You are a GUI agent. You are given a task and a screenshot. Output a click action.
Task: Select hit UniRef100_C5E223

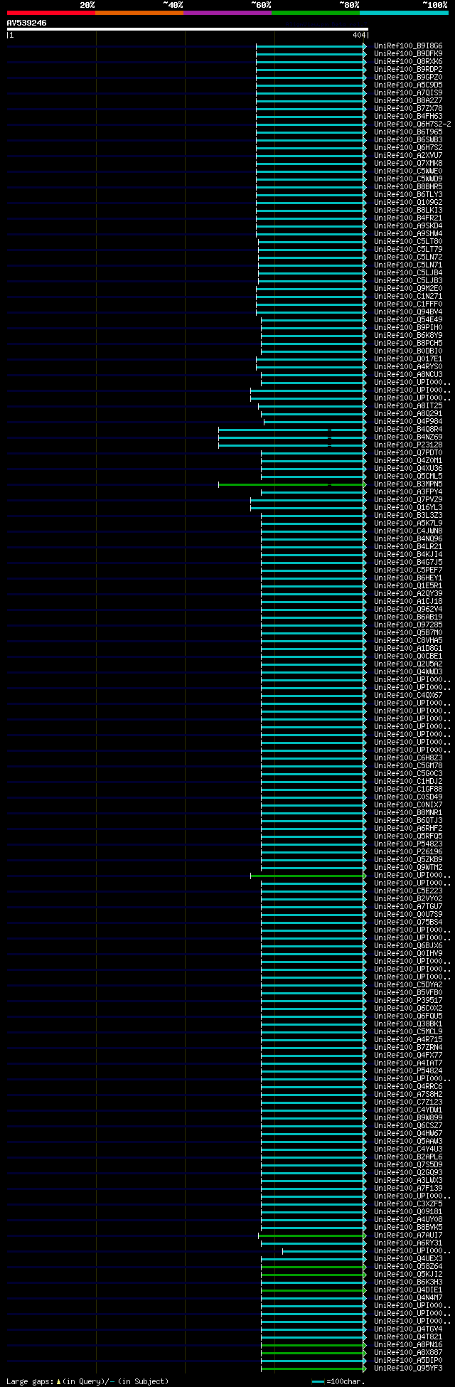[408, 891]
